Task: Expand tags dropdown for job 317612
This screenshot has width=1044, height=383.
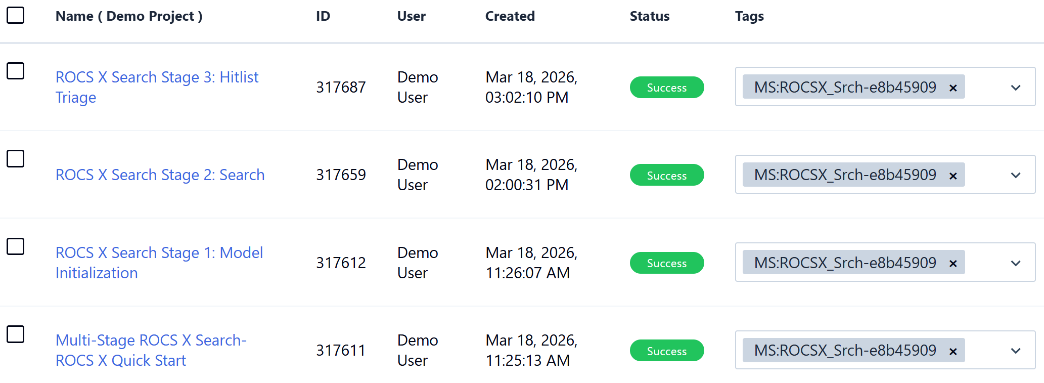Action: [x=1015, y=263]
